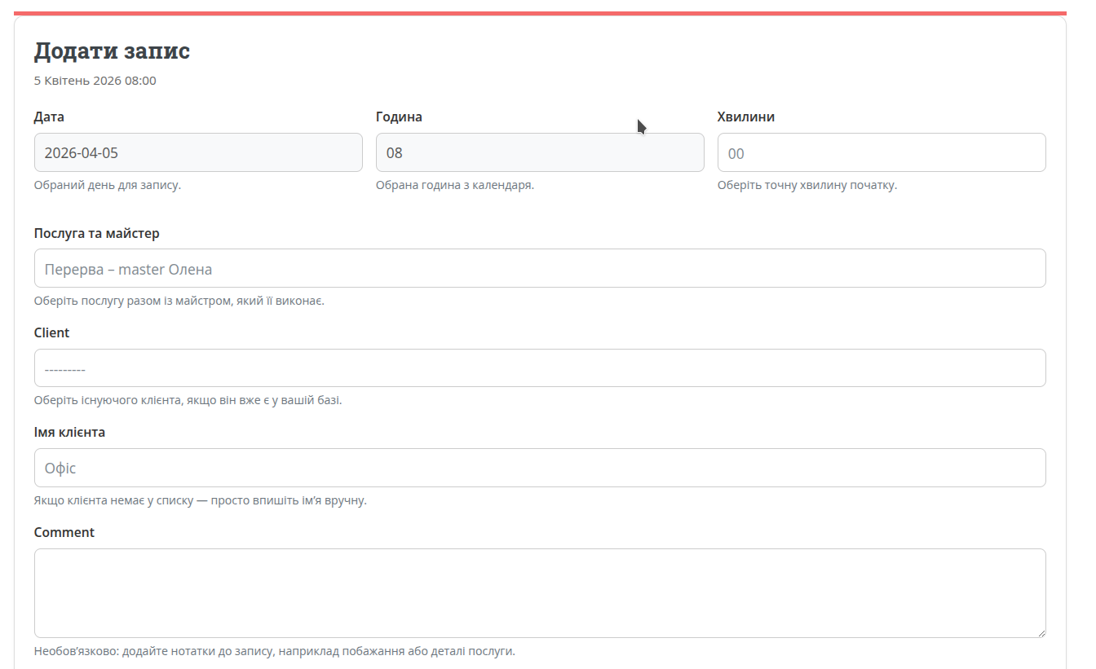Expand the Послуга та майстер selector
This screenshot has width=1096, height=669.
click(539, 268)
